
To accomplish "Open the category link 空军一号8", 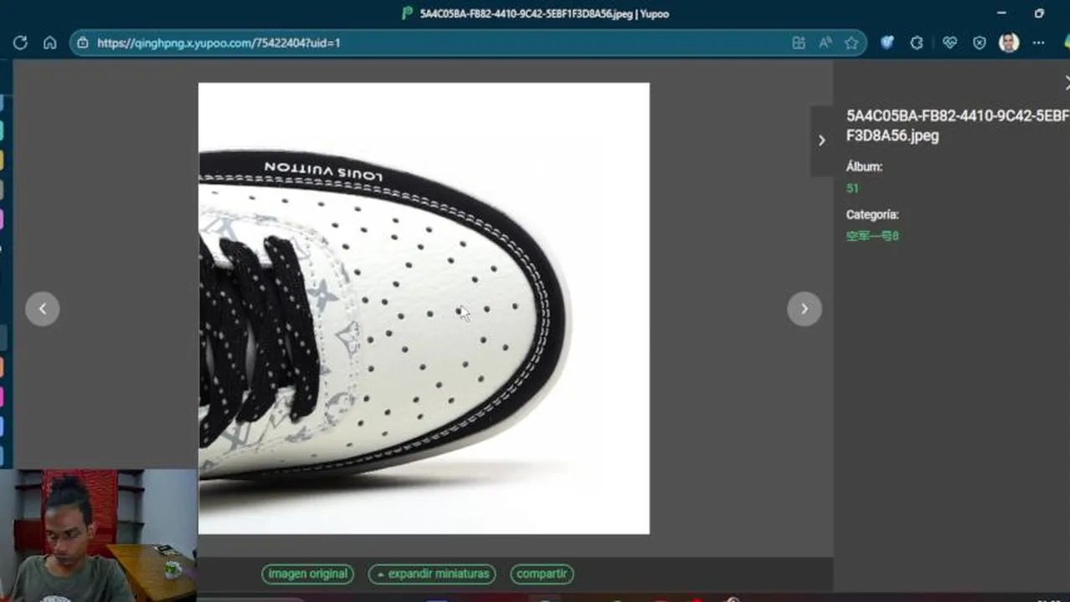I will (872, 236).
